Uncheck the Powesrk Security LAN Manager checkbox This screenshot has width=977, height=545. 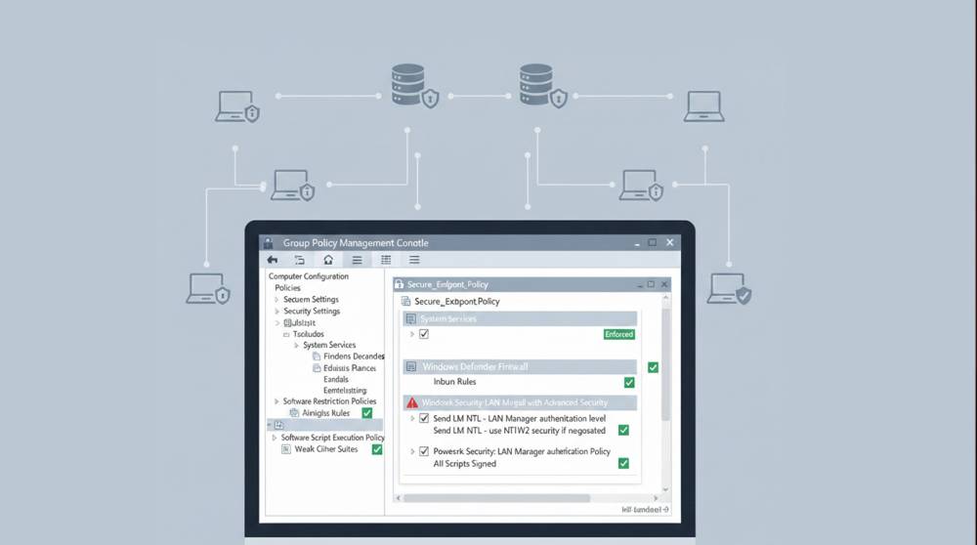coord(424,451)
